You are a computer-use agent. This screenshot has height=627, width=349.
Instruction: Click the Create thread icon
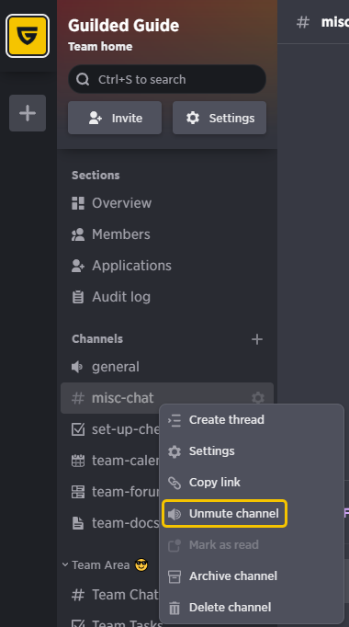coord(174,420)
